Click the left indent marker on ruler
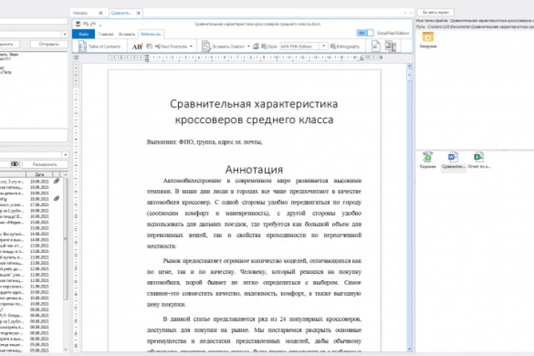The image size is (534, 356). [147, 59]
